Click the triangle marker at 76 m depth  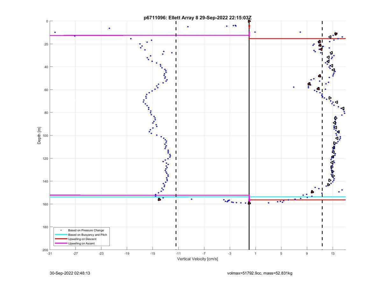click(343, 109)
